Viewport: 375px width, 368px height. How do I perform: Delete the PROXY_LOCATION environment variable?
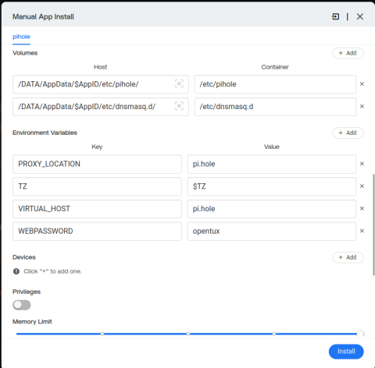(x=362, y=164)
